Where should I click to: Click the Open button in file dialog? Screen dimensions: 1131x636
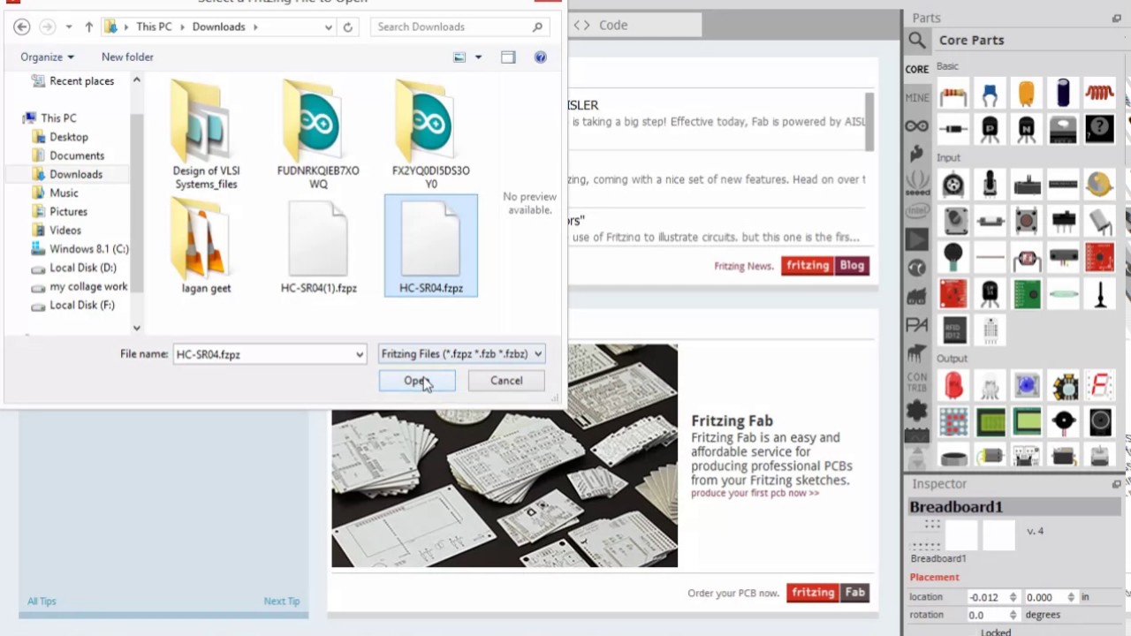pyautogui.click(x=417, y=381)
